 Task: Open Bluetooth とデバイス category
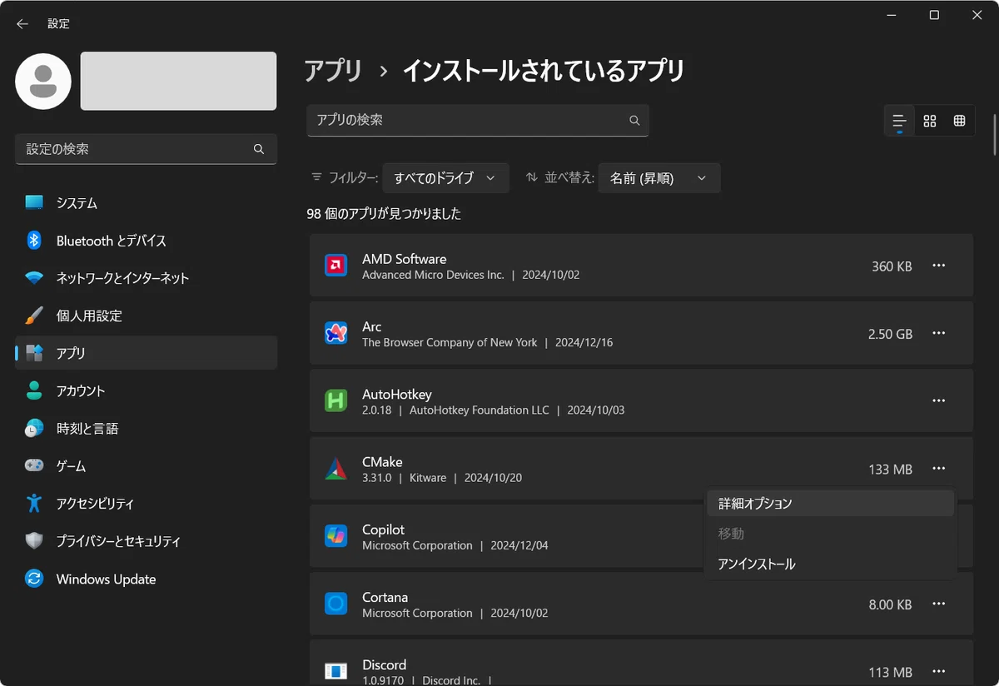(146, 241)
